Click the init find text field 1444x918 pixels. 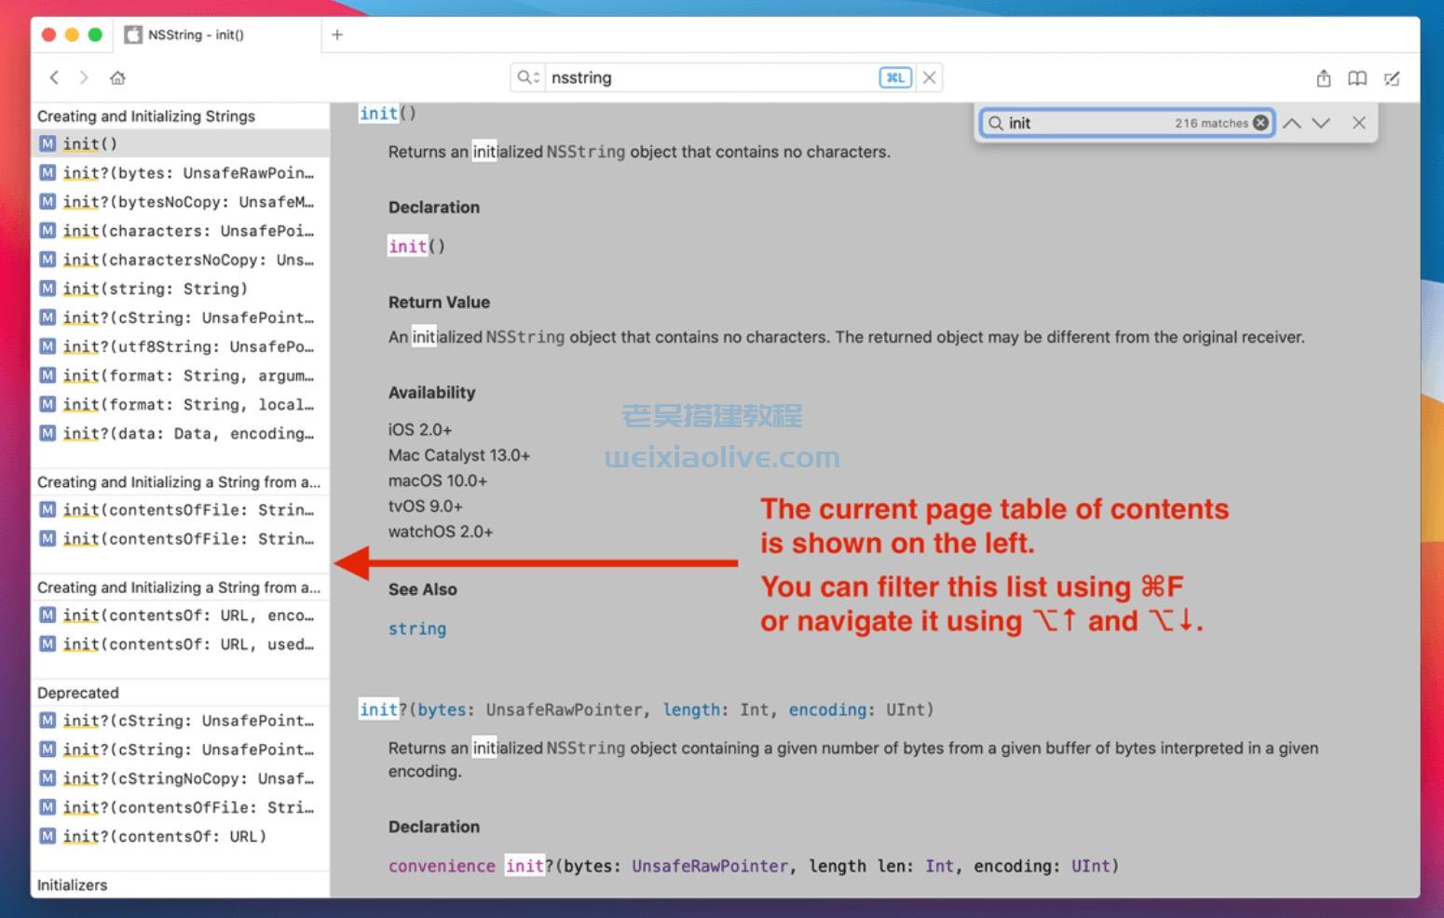coord(1085,123)
